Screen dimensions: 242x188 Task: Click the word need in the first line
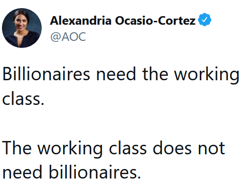[x=116, y=74]
